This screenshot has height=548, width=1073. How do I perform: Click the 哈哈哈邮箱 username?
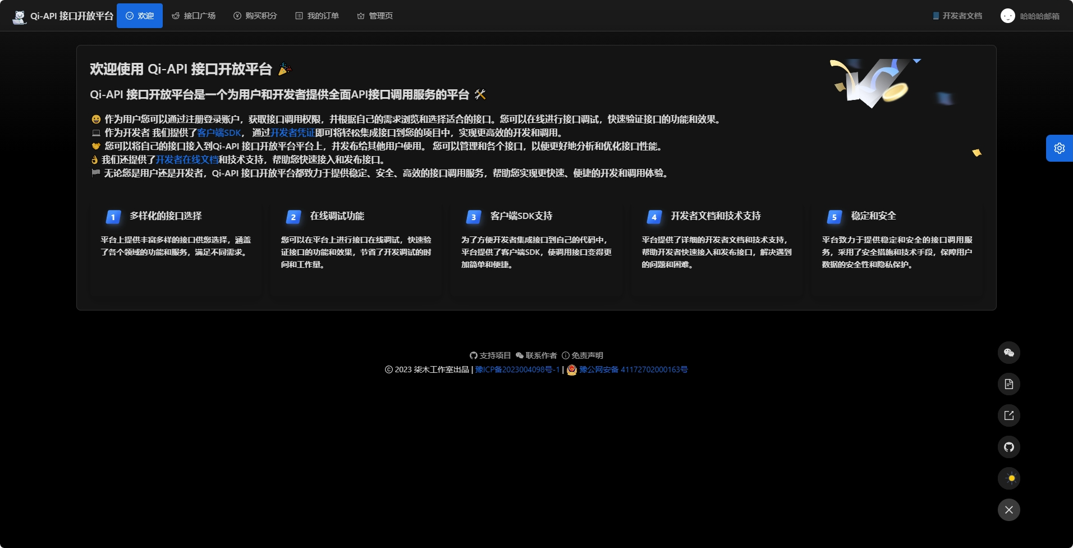1040,16
